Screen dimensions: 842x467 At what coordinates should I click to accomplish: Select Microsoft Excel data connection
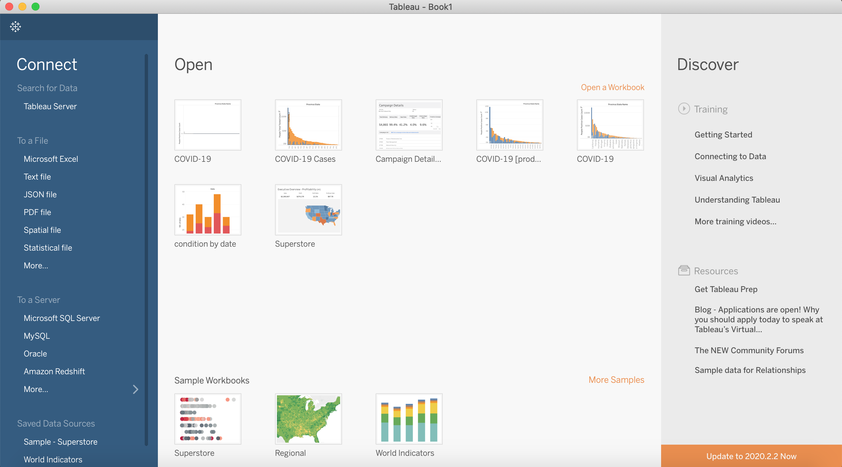click(51, 159)
